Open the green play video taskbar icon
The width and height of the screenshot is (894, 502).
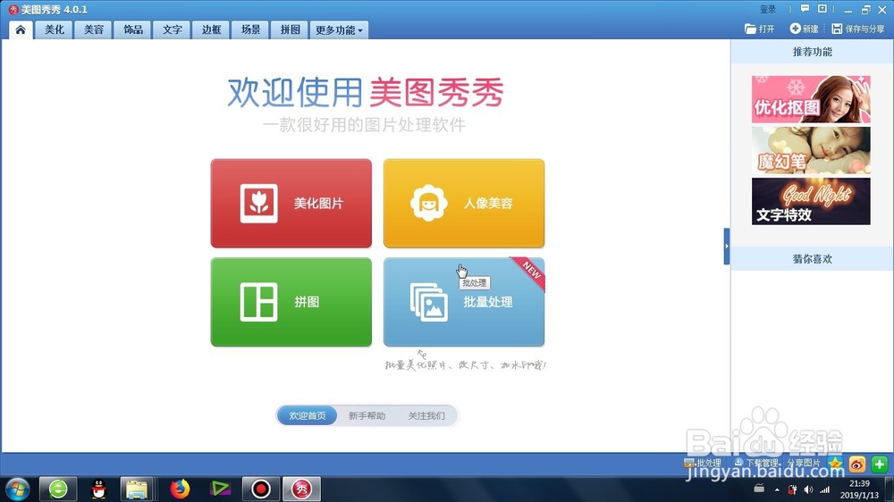(x=220, y=489)
